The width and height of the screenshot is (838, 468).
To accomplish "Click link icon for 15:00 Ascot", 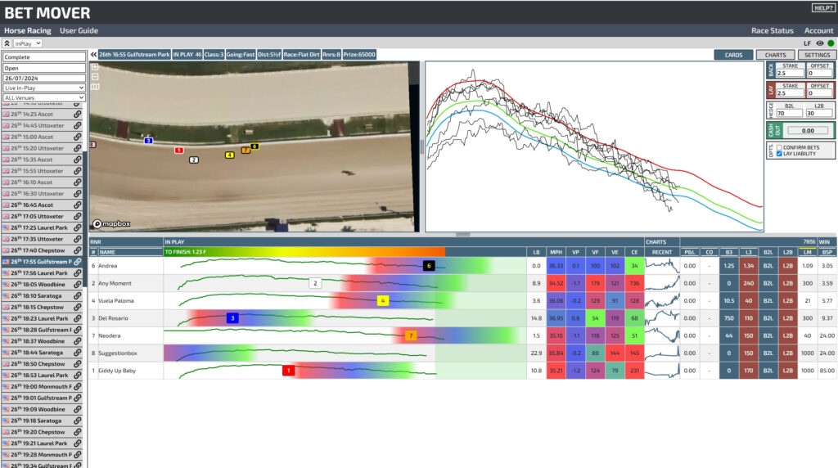I will pos(78,137).
